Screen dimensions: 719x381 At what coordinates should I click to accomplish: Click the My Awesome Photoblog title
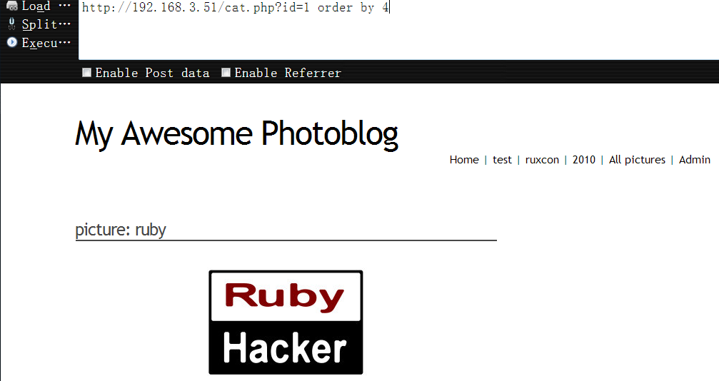[236, 134]
